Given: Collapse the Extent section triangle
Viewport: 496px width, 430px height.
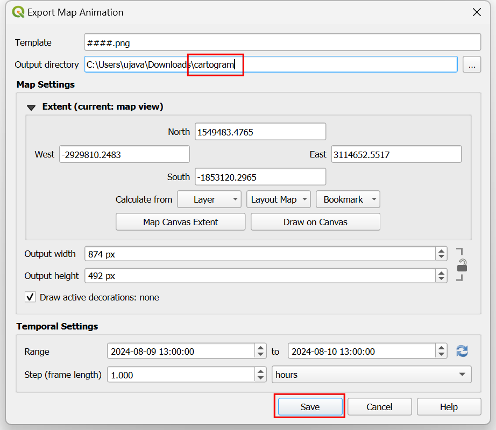Looking at the screenshot, I should (31, 107).
